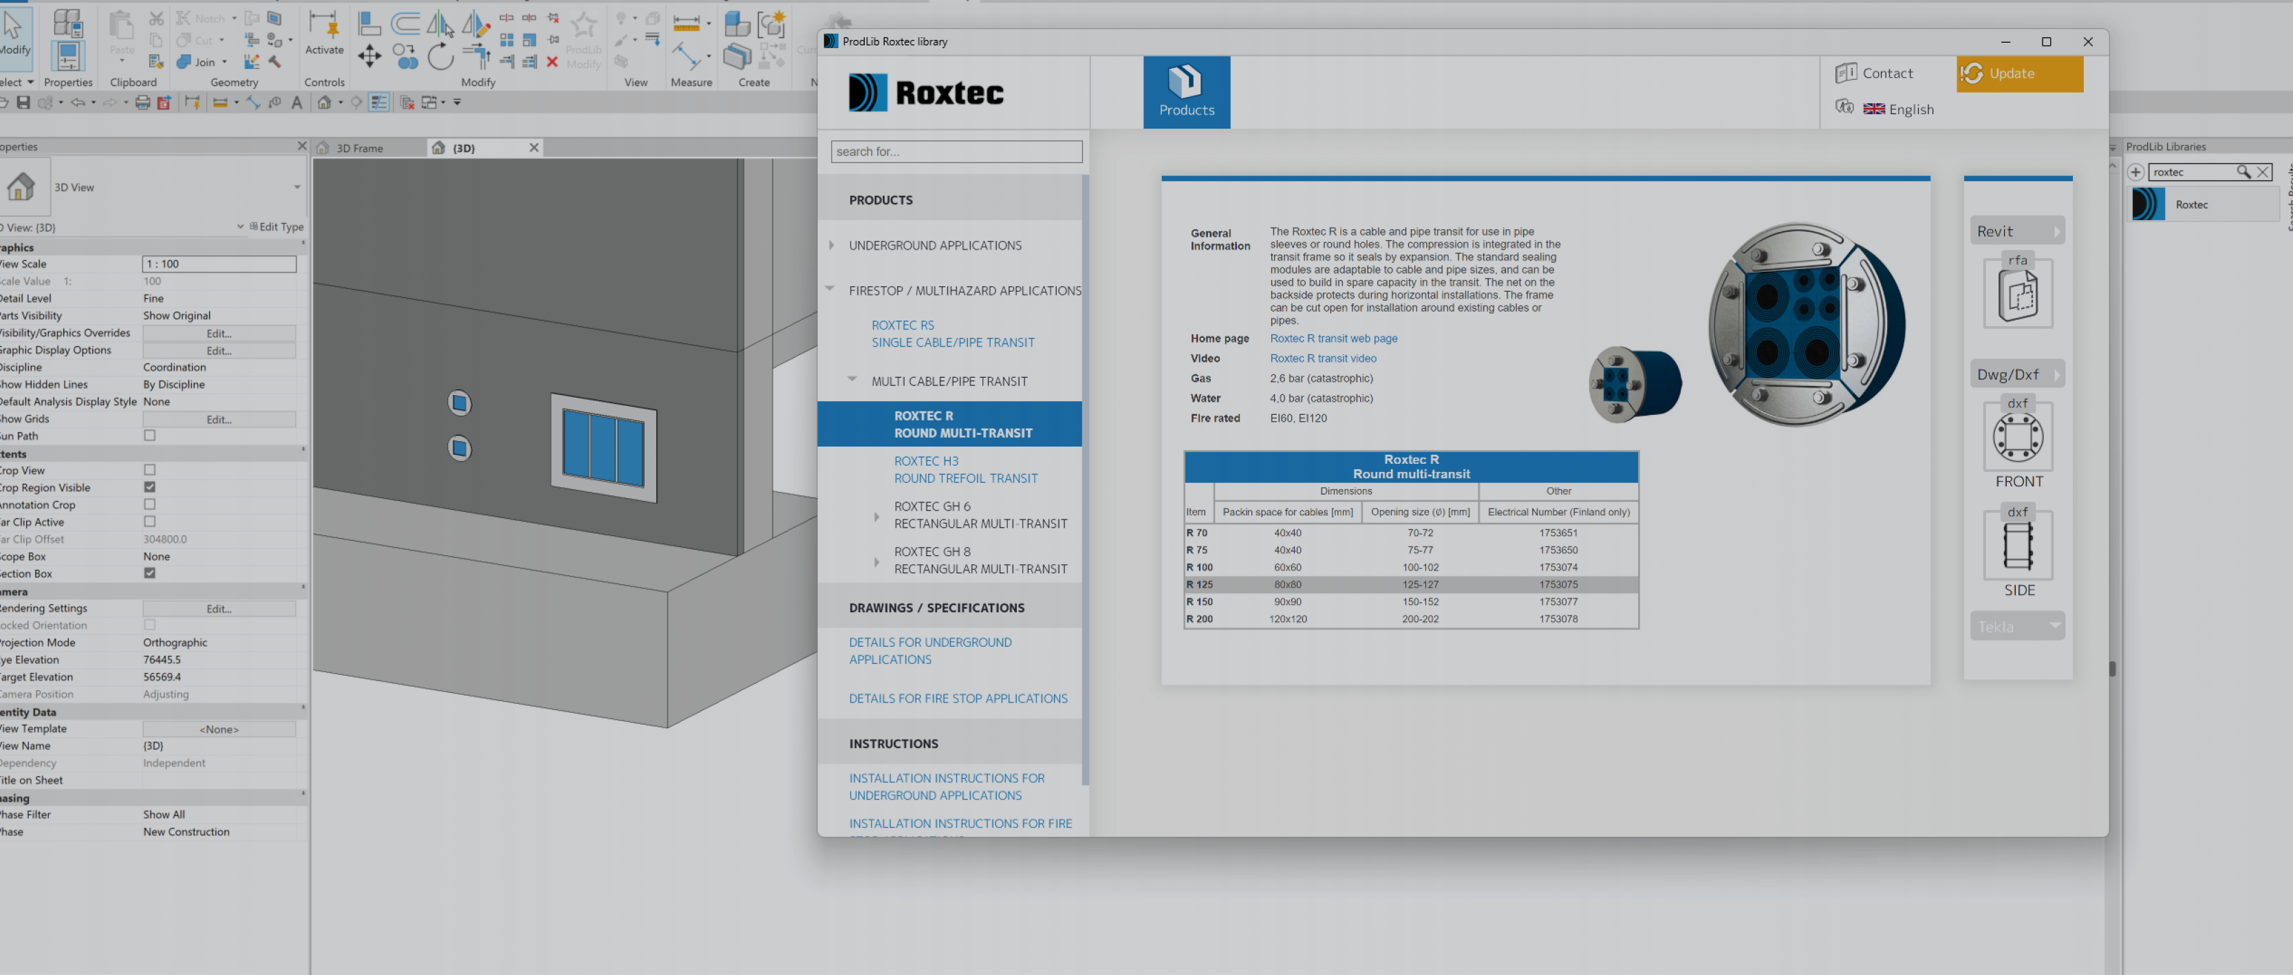Select ROXTEC H3 Round Trefoil Transit item

click(x=965, y=469)
